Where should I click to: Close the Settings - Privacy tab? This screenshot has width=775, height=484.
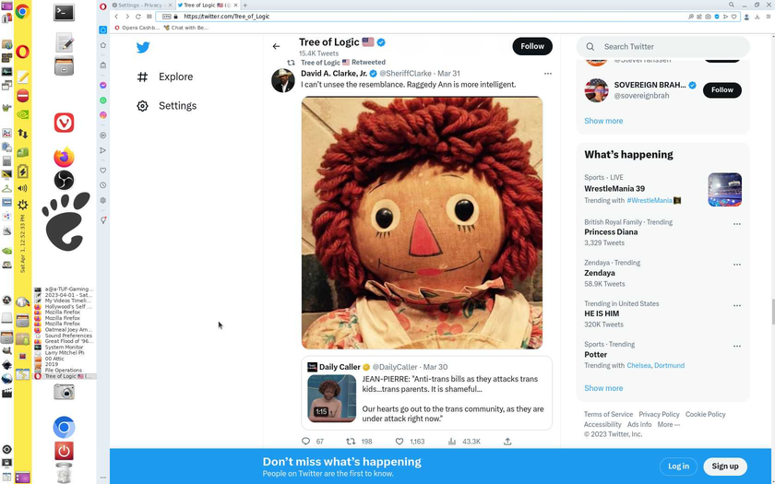pos(171,5)
